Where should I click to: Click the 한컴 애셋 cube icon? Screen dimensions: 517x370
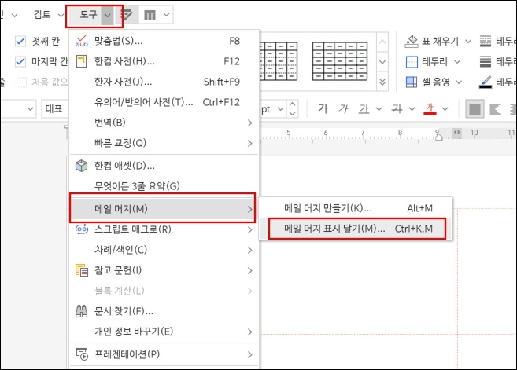pos(81,166)
